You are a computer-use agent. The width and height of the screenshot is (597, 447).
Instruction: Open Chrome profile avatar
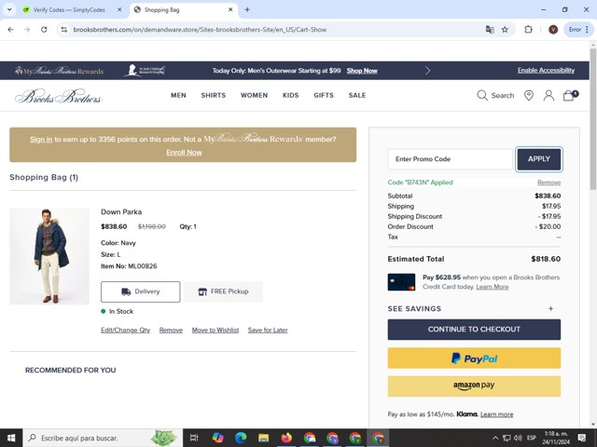pos(553,29)
